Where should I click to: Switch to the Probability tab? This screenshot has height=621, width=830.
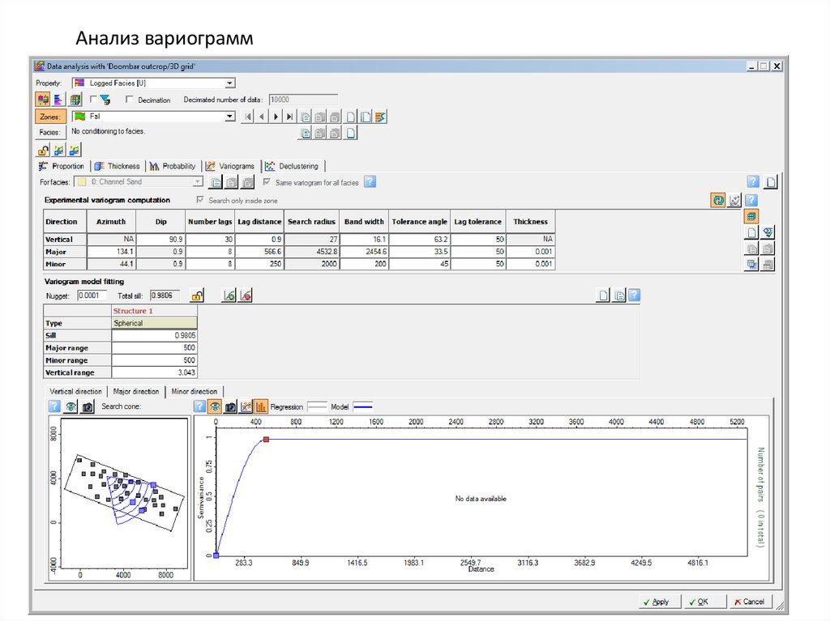point(173,166)
